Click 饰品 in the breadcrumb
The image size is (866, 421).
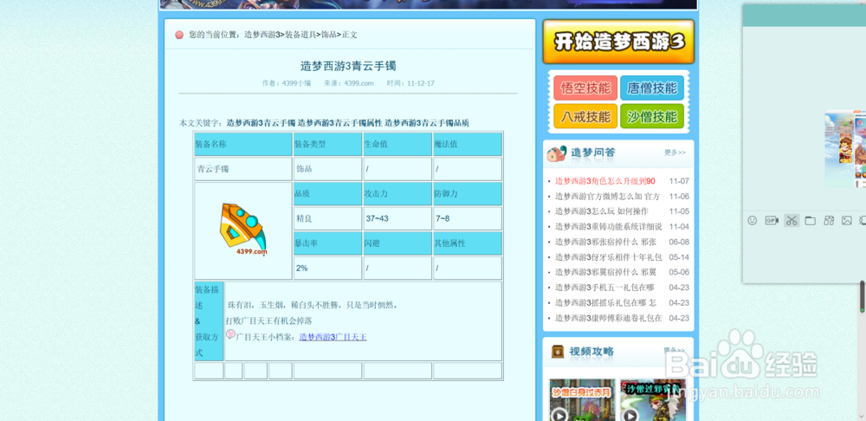click(329, 35)
